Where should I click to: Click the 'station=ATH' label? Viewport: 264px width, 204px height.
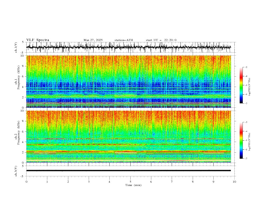124,40
